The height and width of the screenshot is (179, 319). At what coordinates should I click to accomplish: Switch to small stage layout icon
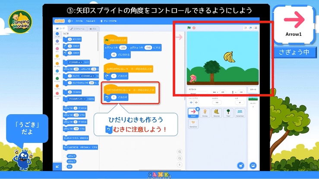(x=245, y=28)
